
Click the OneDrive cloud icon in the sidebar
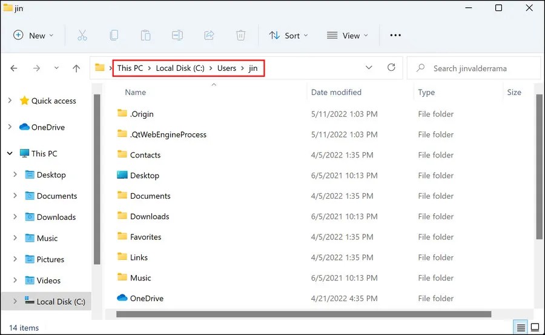pyautogui.click(x=24, y=127)
